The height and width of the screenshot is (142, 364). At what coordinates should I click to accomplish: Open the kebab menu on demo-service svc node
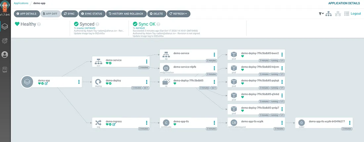point(147,61)
